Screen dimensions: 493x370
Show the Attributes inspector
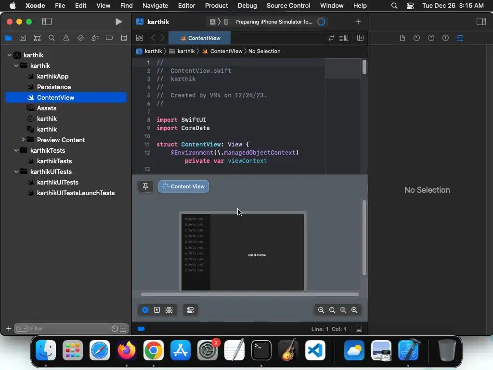460,38
